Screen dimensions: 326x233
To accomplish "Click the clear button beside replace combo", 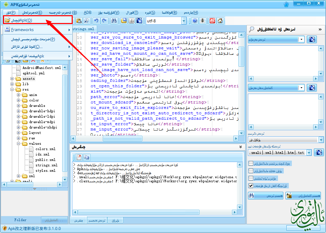I will point(312,88).
